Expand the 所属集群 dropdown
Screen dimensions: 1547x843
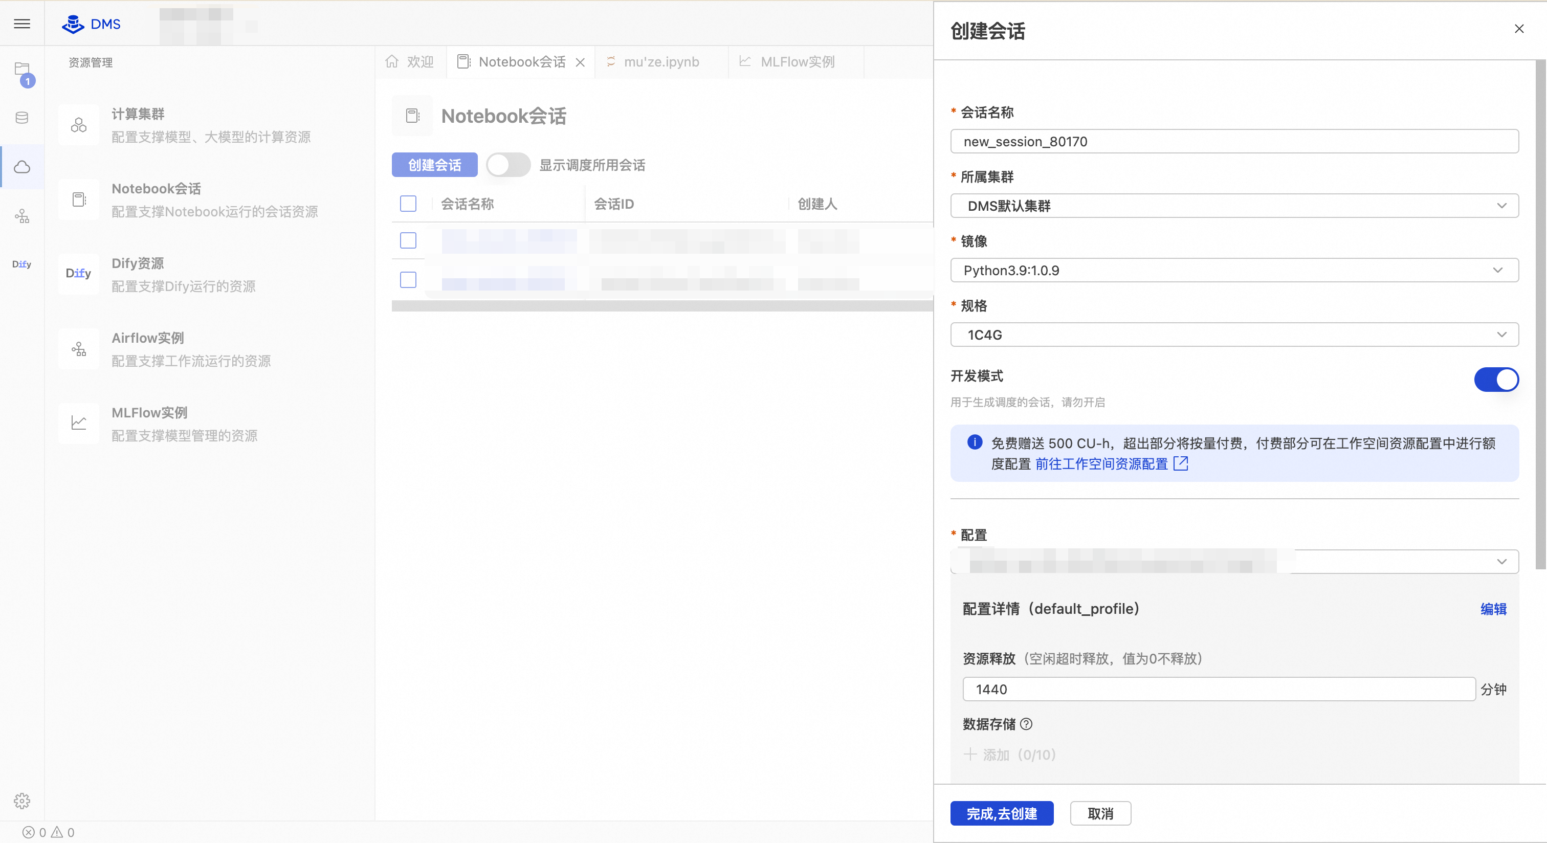click(1234, 206)
